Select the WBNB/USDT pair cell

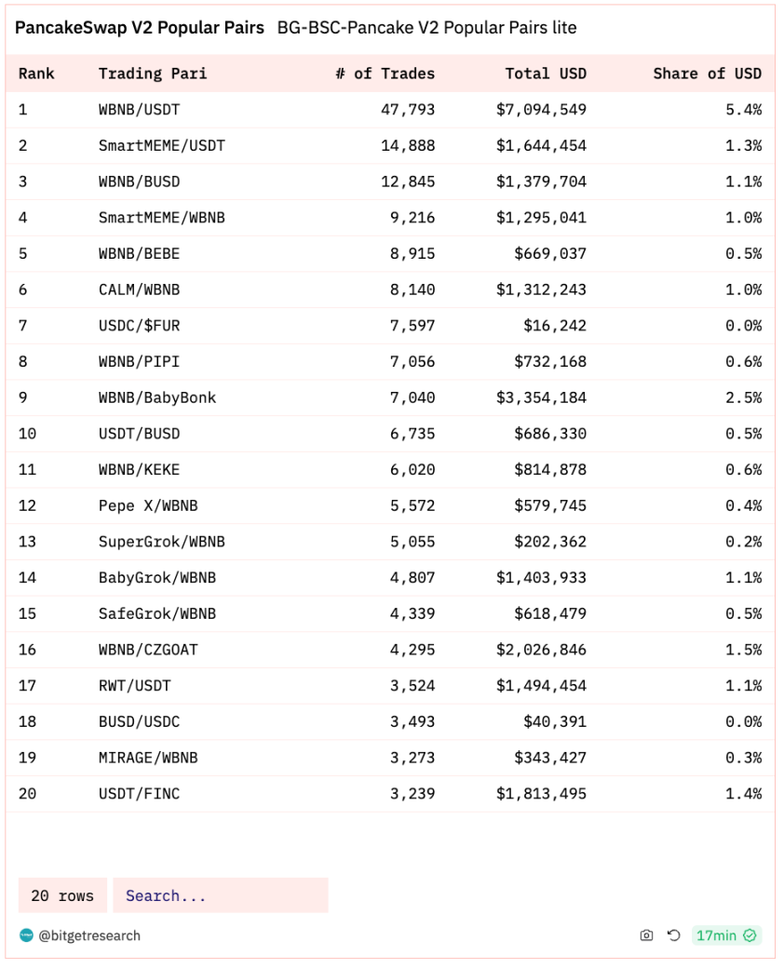(139, 110)
